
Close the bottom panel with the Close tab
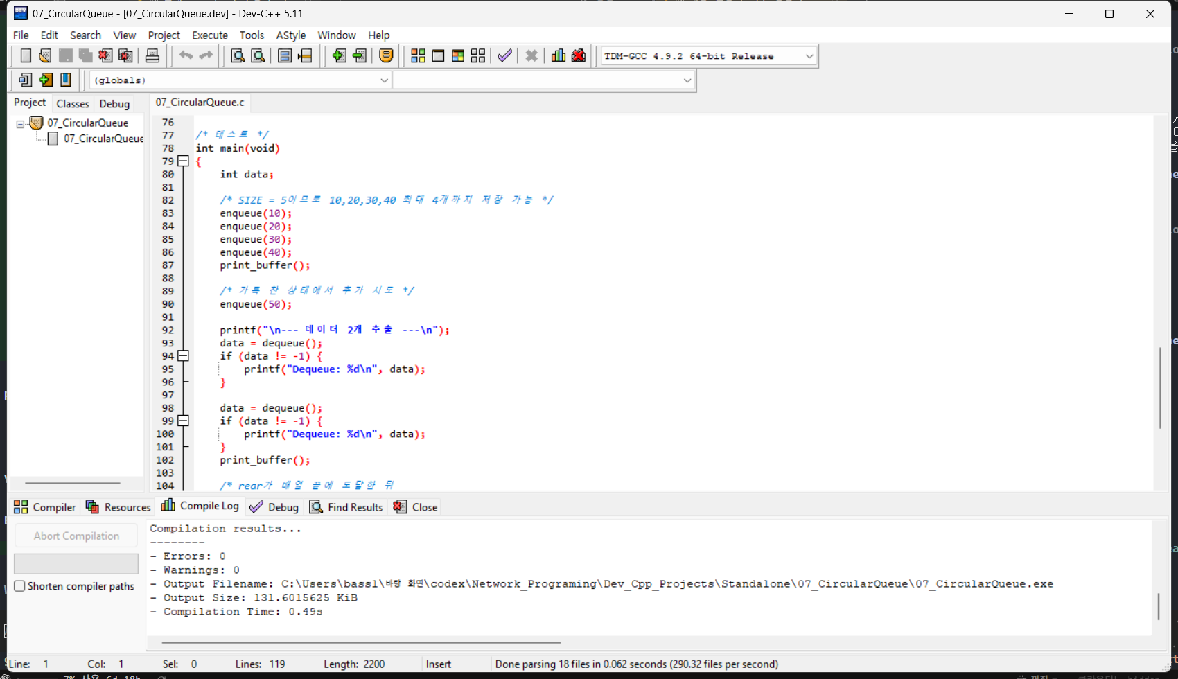[x=416, y=507]
